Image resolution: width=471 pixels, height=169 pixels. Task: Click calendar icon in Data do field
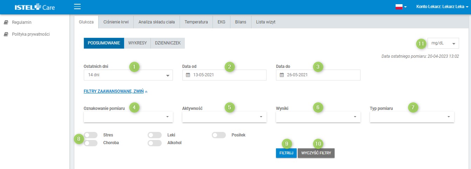281,75
